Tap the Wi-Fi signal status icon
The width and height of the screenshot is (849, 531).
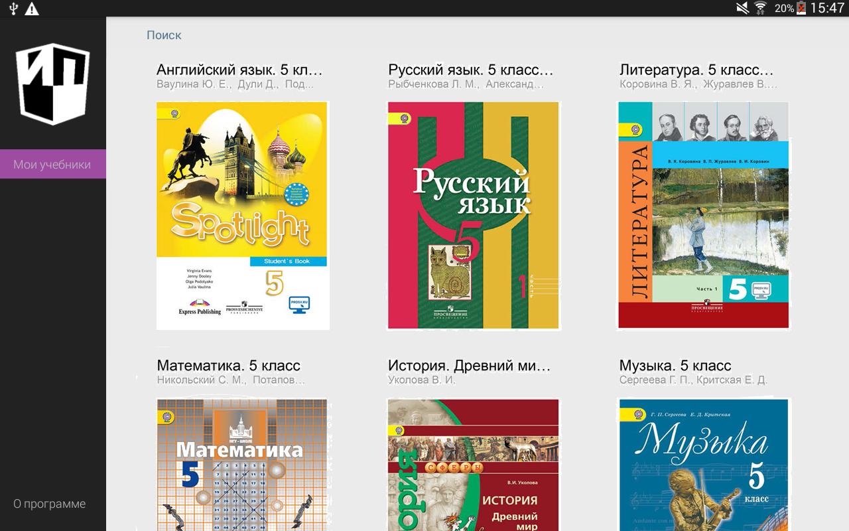pos(761,9)
